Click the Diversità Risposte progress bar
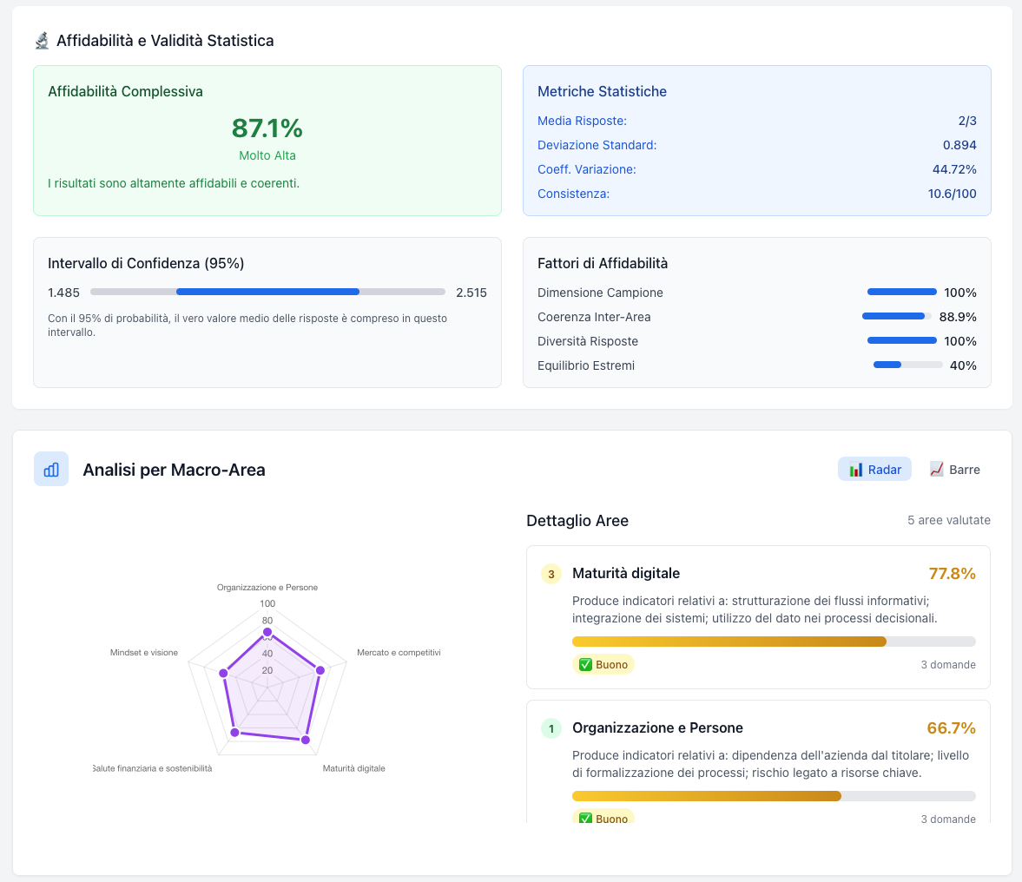This screenshot has height=882, width=1022. coord(901,340)
